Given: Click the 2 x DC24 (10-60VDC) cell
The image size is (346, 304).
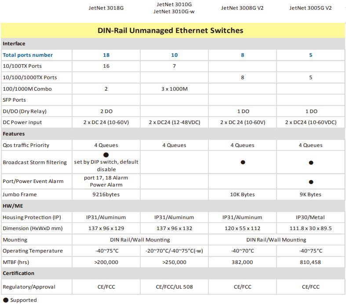Looking at the screenshot, I should 311,122.
